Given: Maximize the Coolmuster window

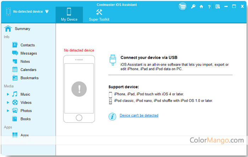Looking at the screenshot, I should 234,6.
